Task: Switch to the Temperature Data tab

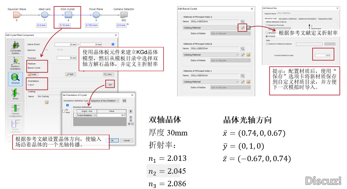Action: point(325,19)
